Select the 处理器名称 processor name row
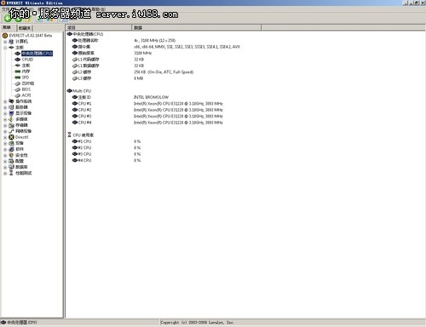The width and height of the screenshot is (426, 327). click(124, 40)
